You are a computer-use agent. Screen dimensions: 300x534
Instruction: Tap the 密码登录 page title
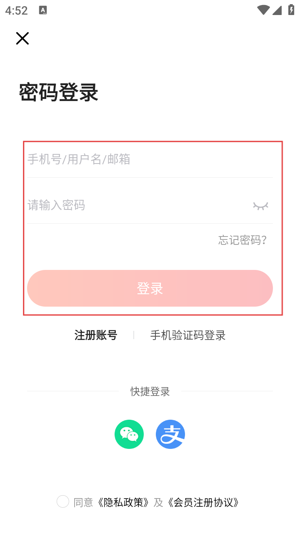point(59,92)
